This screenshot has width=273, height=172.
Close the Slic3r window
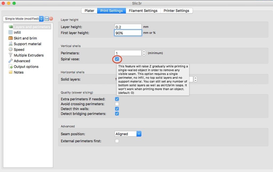pyautogui.click(x=3, y=3)
